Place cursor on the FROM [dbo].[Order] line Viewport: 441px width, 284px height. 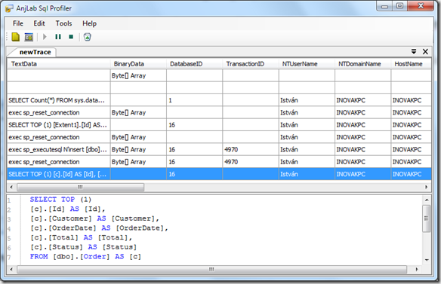[85, 256]
